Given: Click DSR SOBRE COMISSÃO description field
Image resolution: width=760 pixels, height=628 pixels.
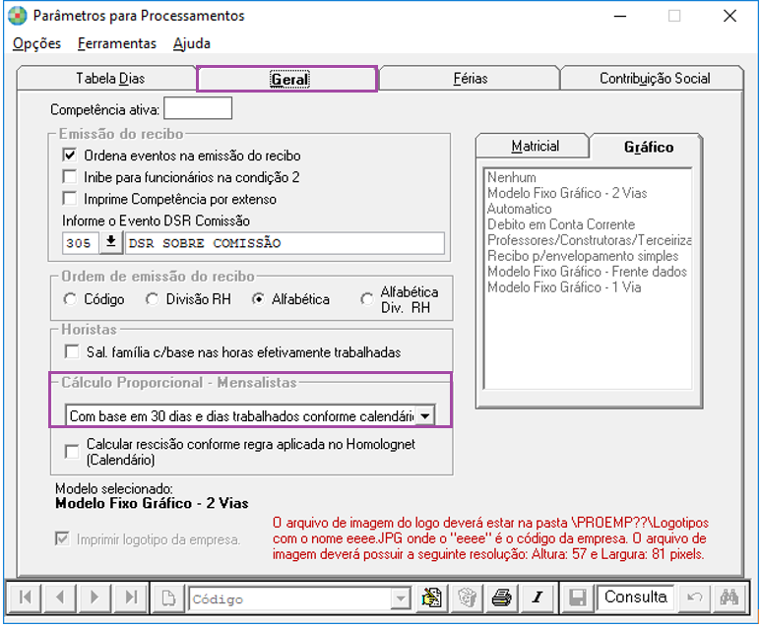Looking at the screenshot, I should pos(285,243).
